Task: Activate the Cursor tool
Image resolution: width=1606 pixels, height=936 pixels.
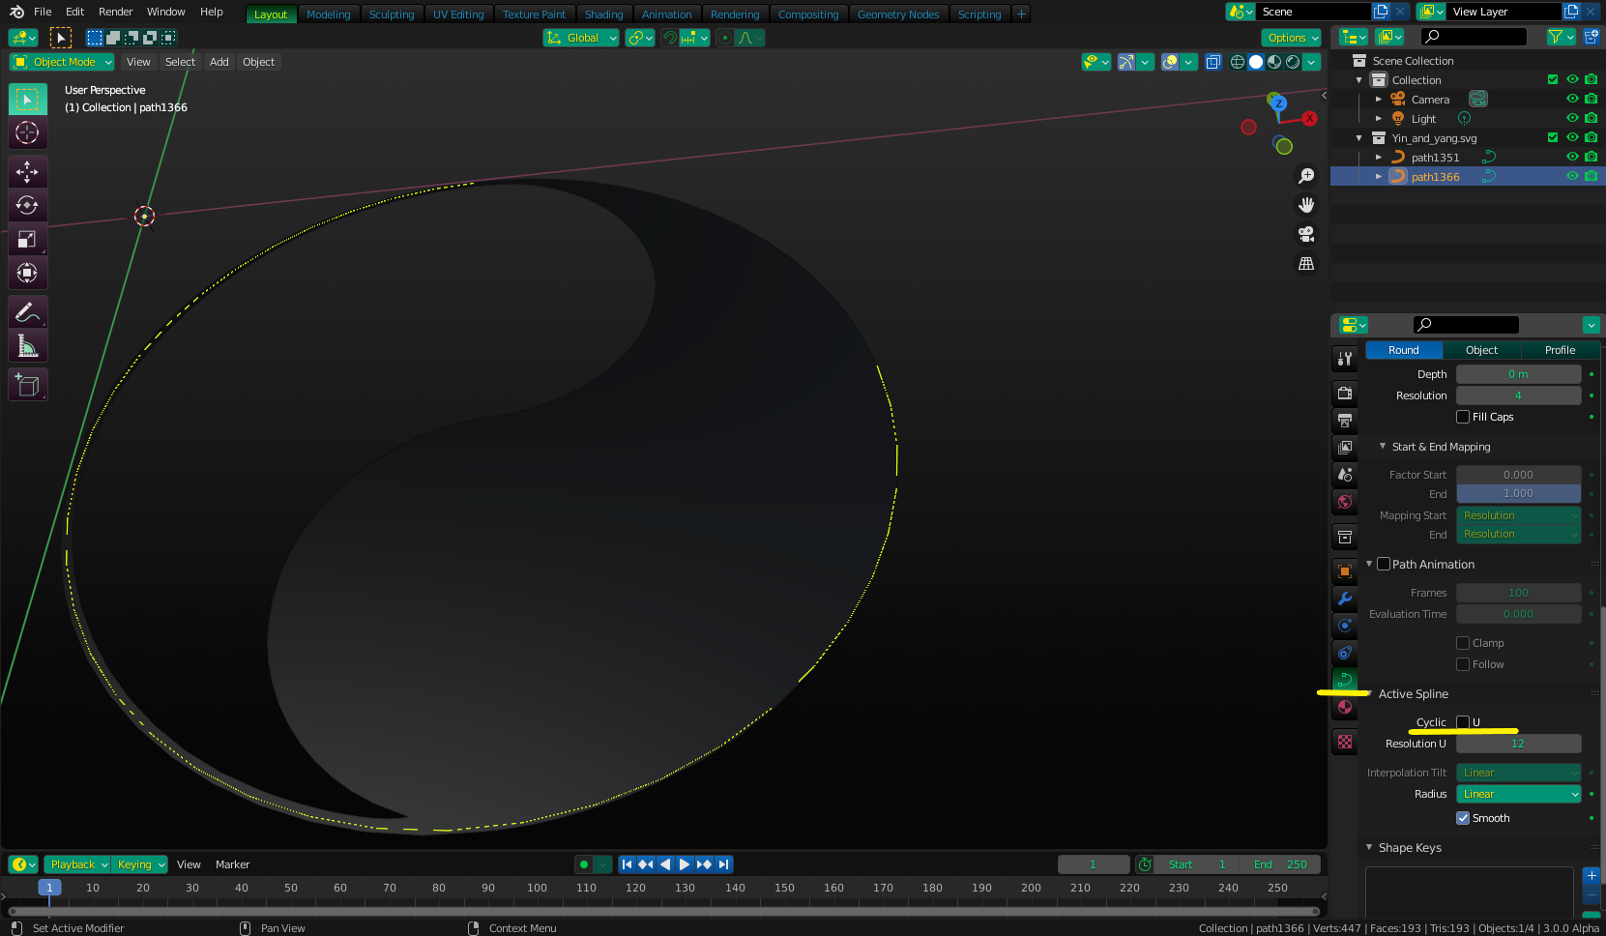Action: (x=28, y=132)
